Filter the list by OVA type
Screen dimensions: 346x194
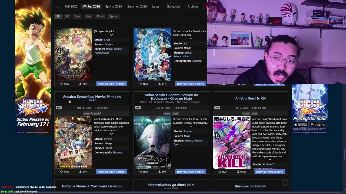click(x=88, y=16)
